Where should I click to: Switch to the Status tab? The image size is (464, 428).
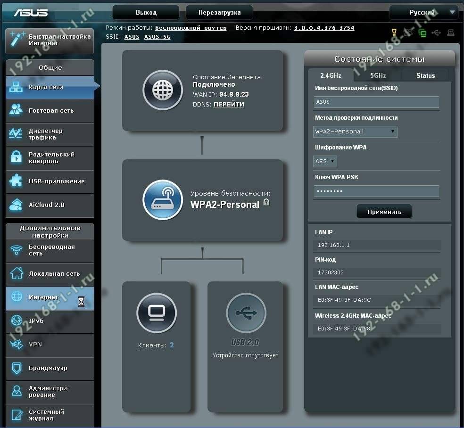425,75
